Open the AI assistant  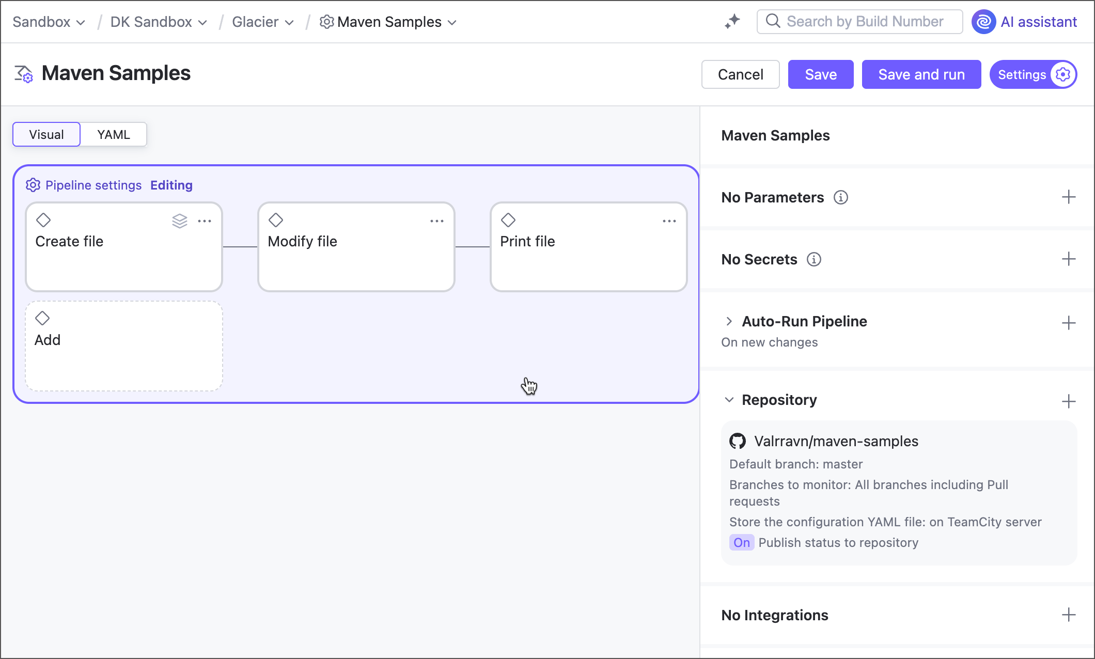[x=1025, y=22]
